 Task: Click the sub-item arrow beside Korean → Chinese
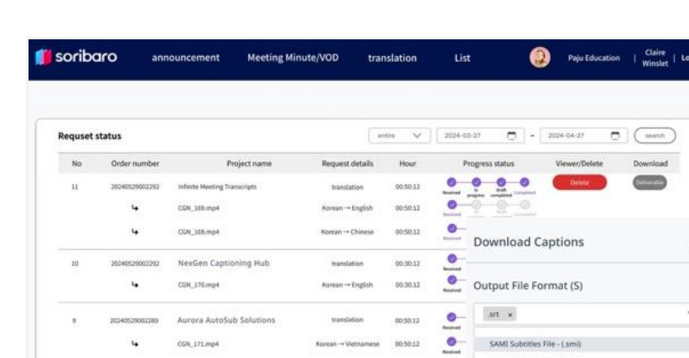pos(135,231)
